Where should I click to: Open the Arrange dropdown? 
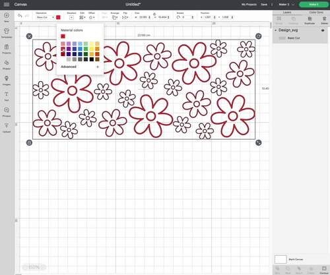point(115,17)
